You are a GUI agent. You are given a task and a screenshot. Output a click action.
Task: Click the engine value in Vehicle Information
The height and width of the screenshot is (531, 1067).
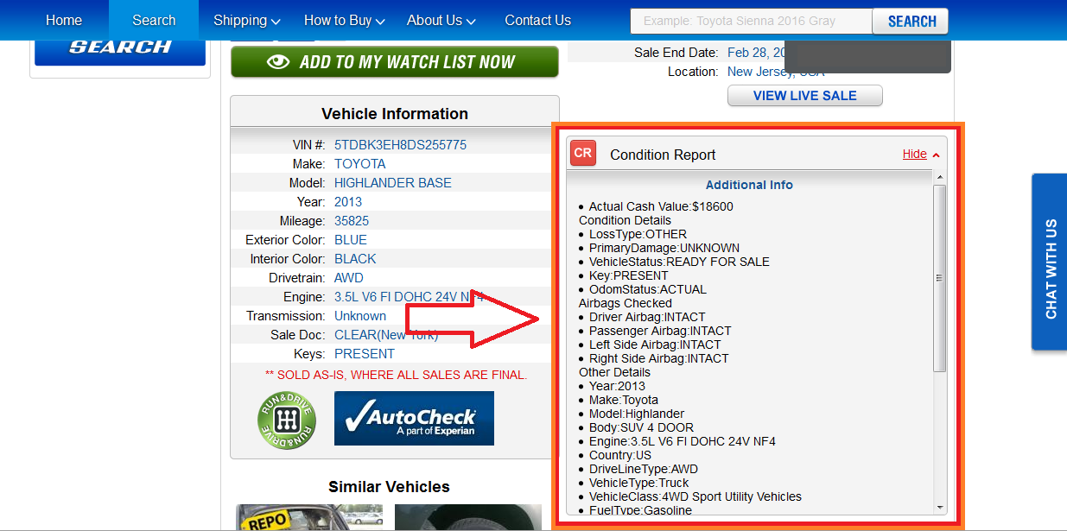pyautogui.click(x=410, y=297)
